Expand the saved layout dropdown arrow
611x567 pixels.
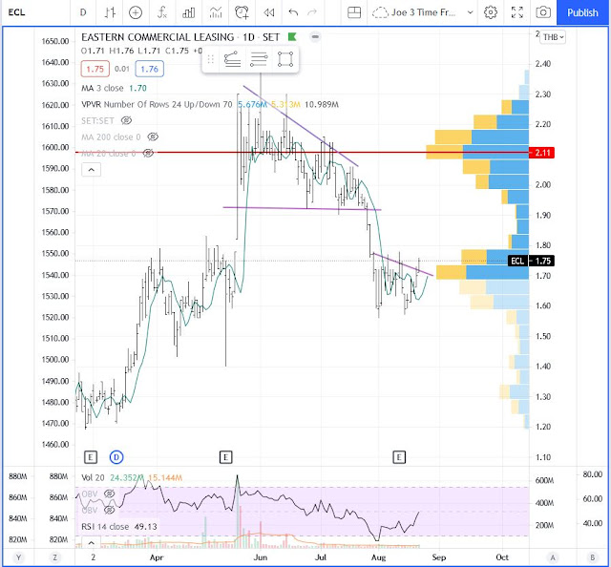[471, 12]
